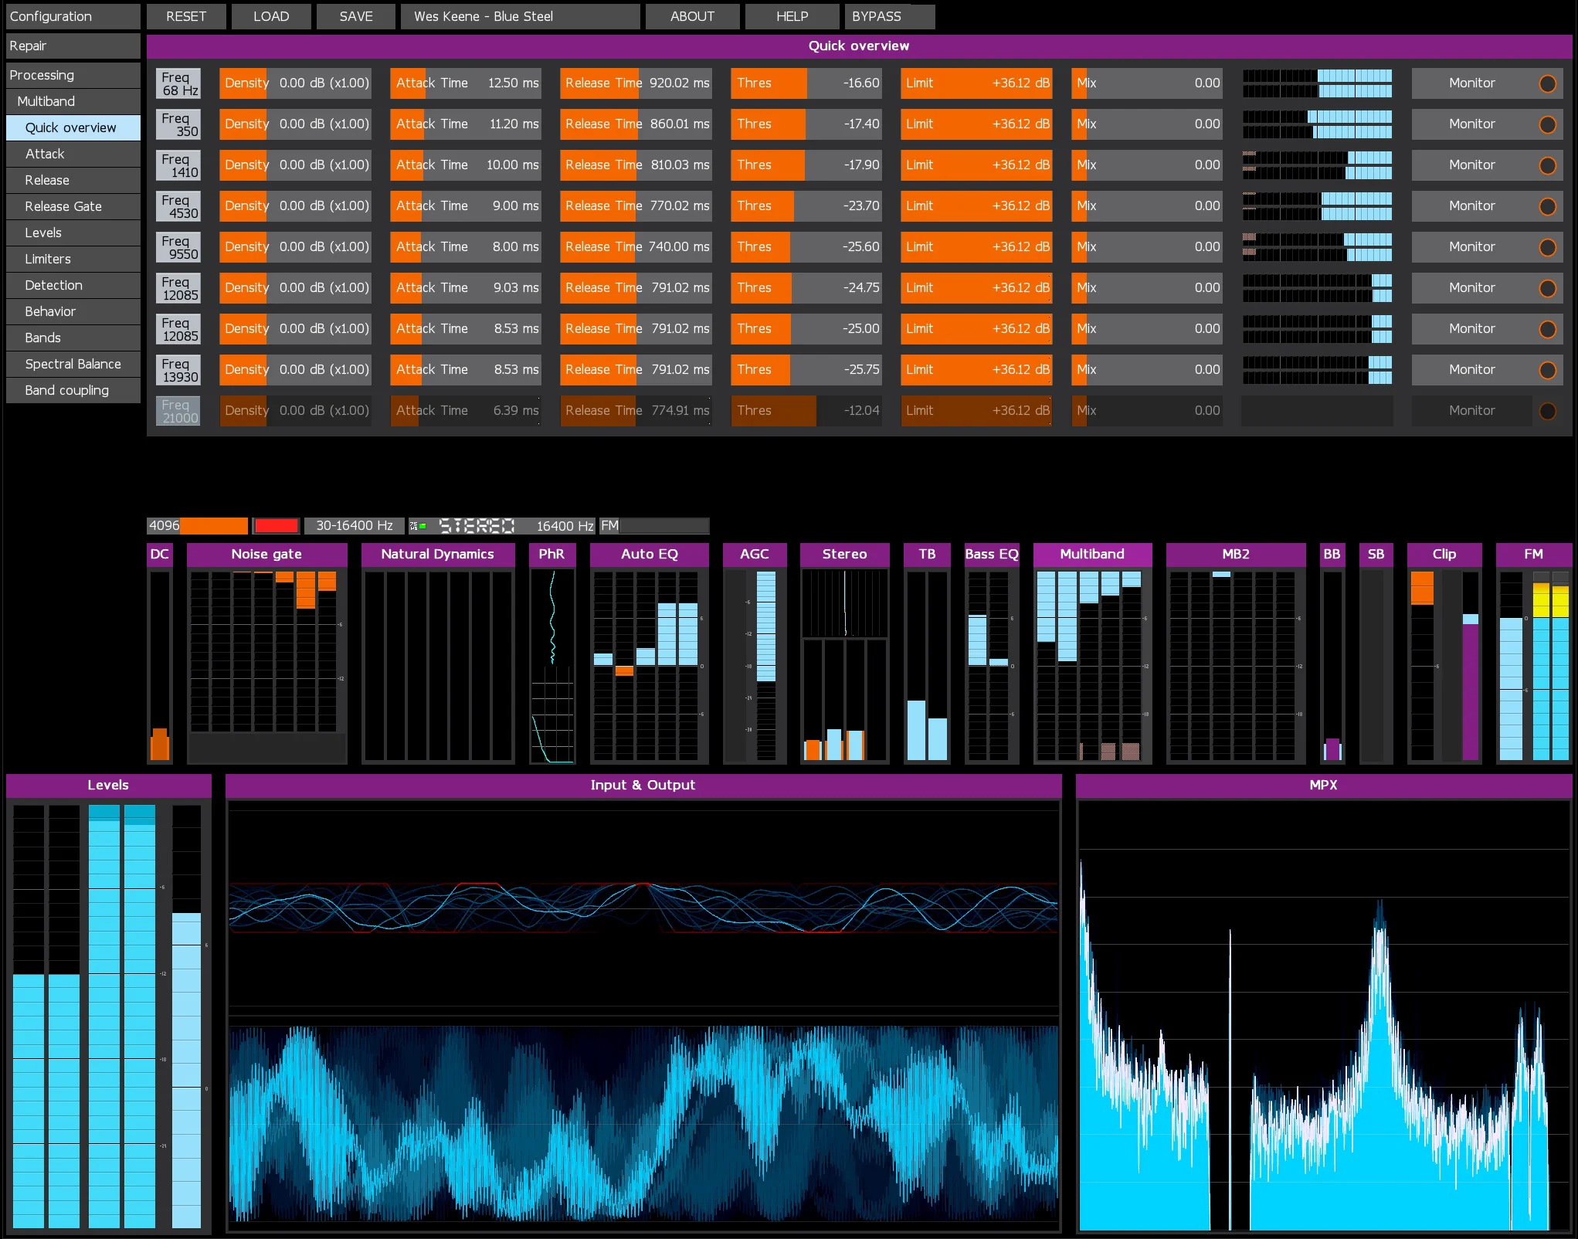Click the SAVE button
Viewport: 1578px width, 1239px height.
pos(355,16)
